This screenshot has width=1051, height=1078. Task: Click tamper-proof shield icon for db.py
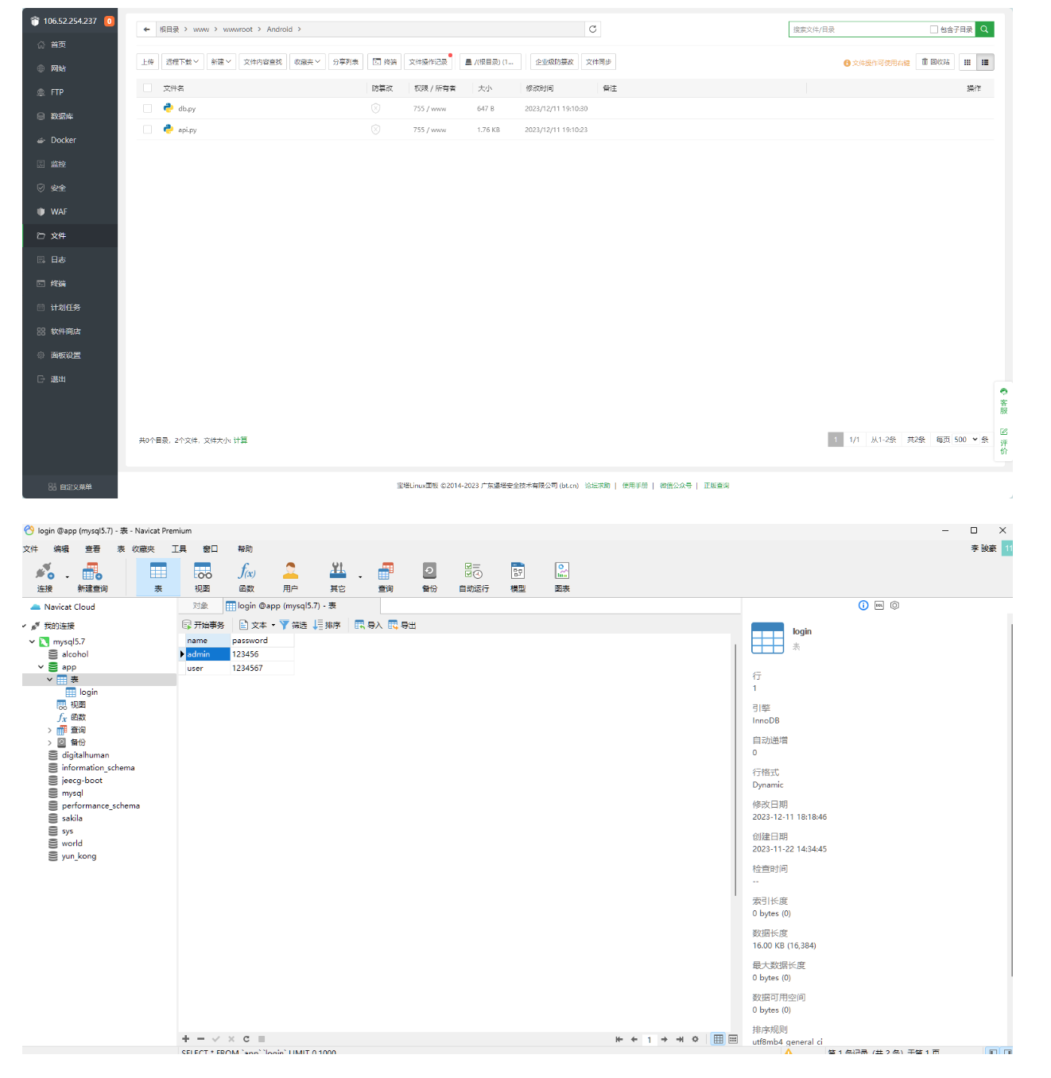[375, 108]
